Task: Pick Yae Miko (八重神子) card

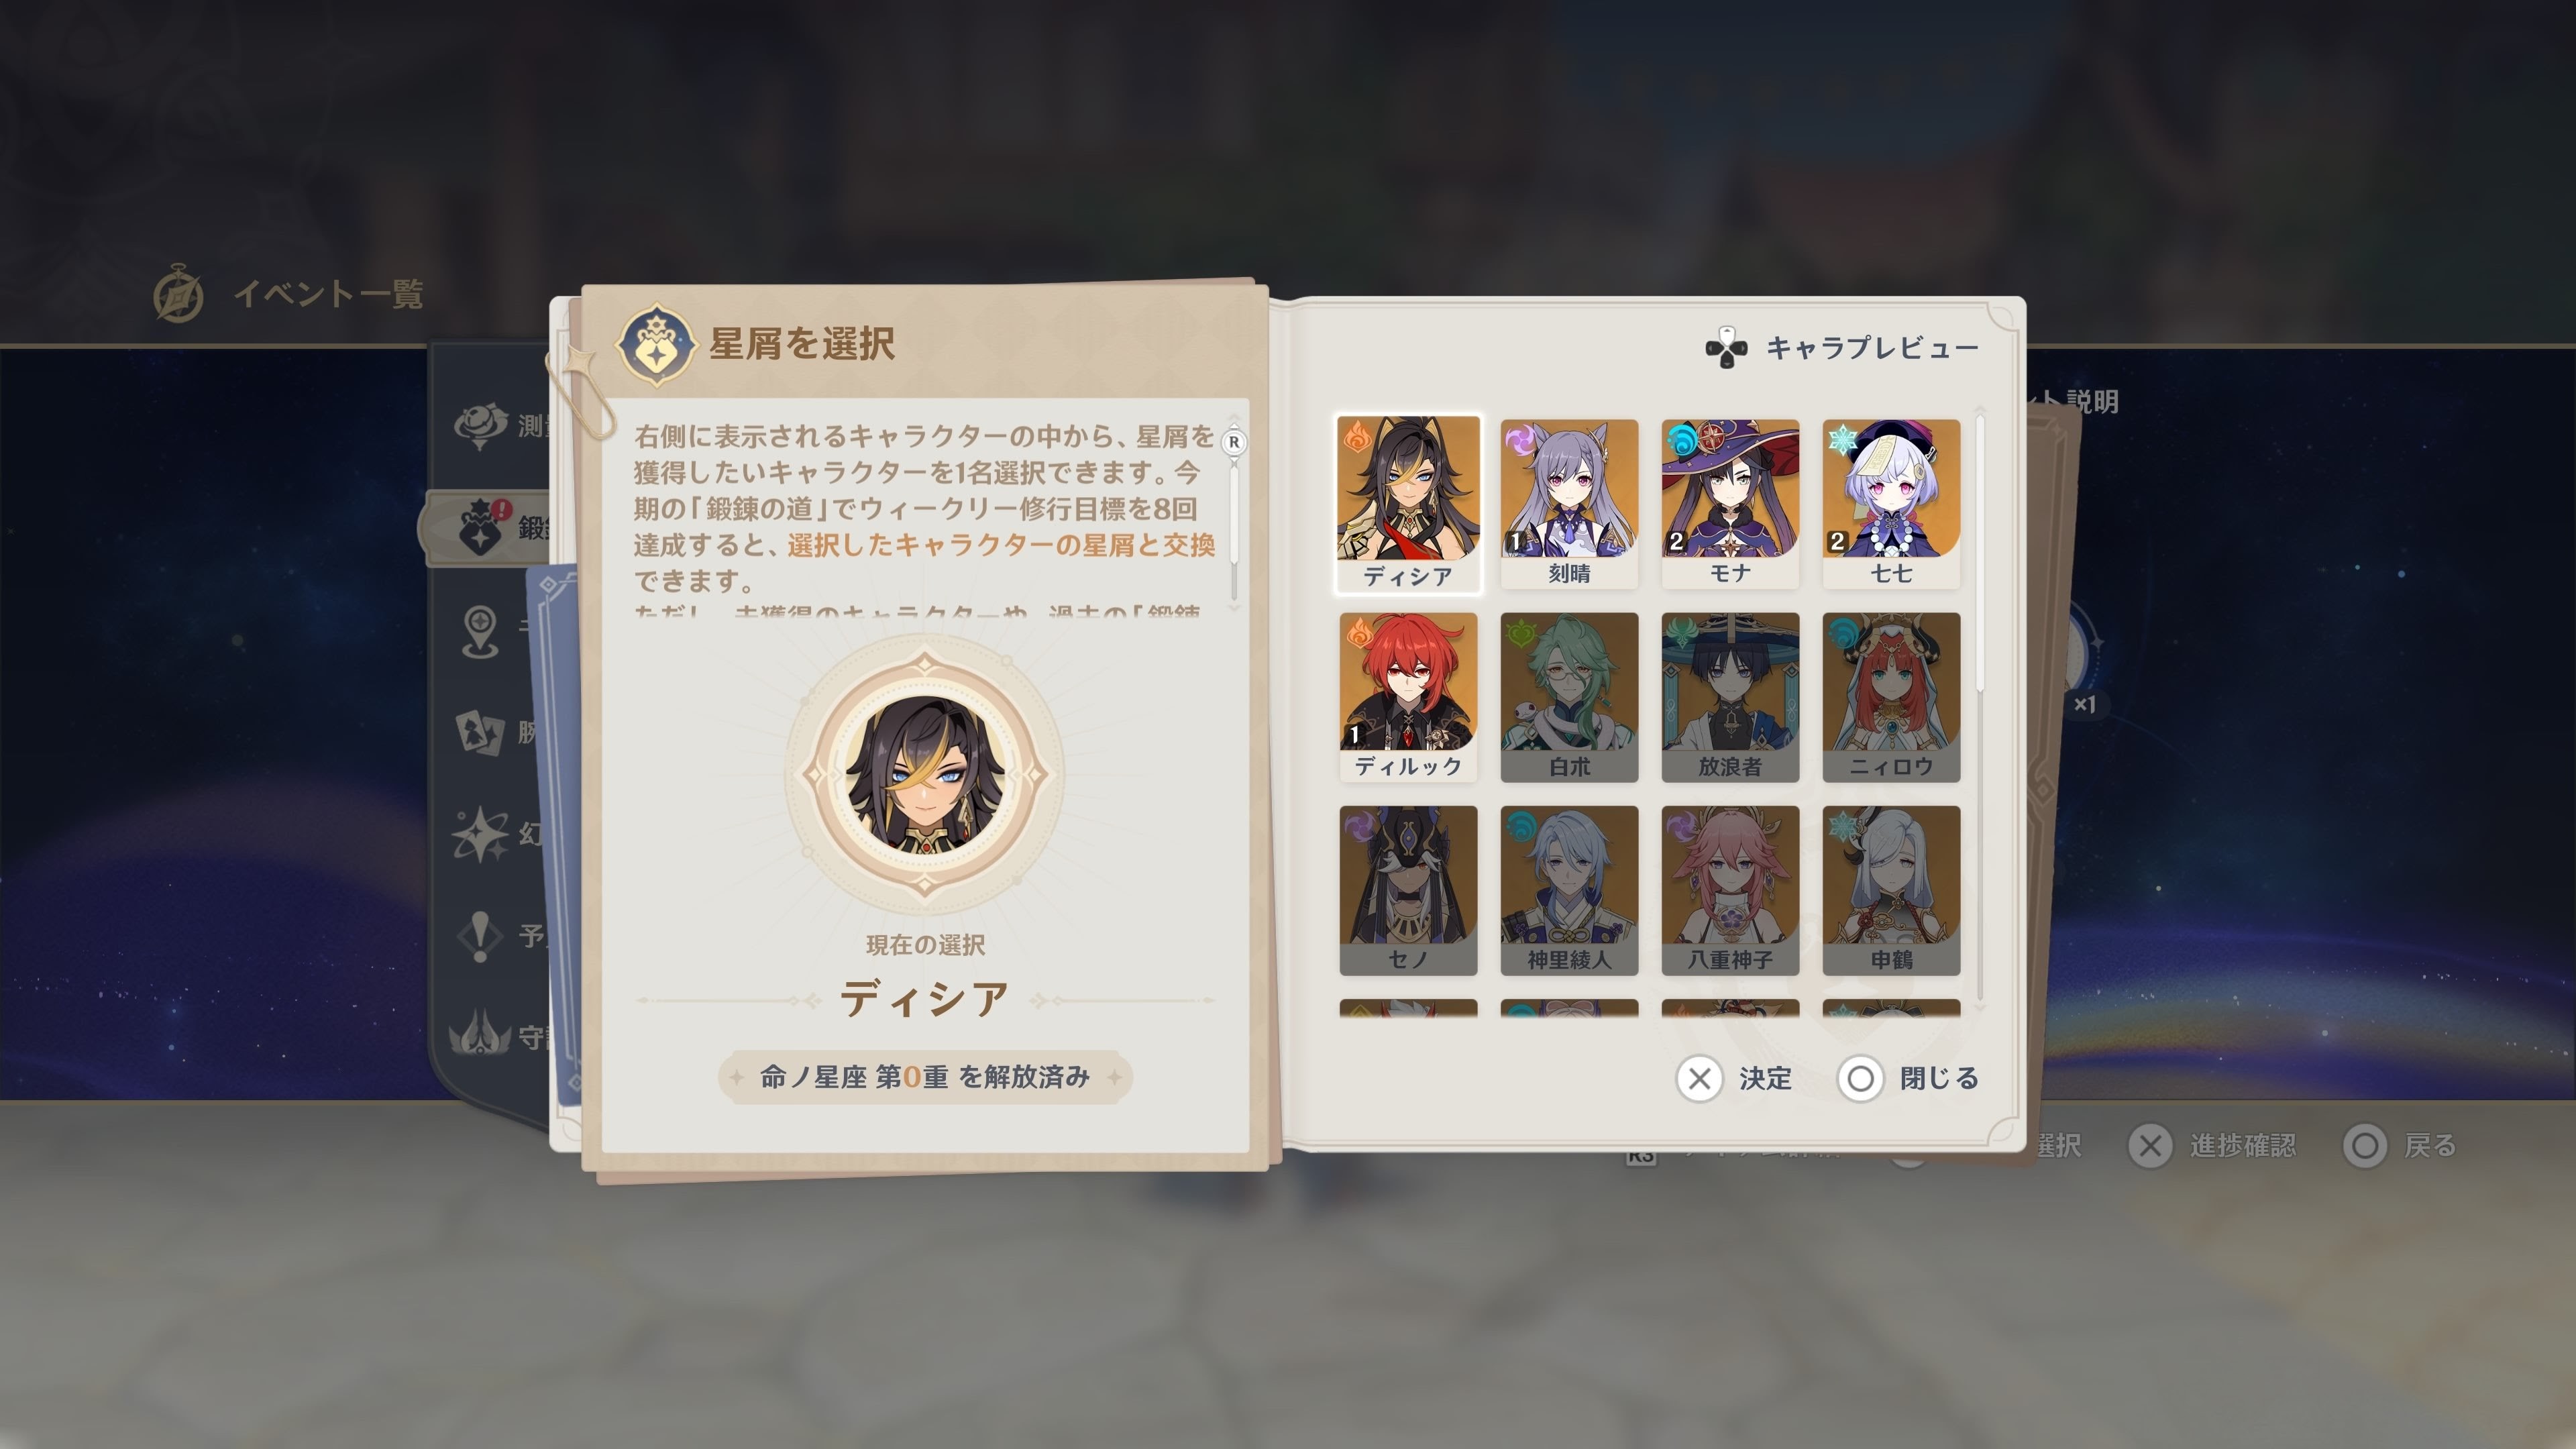Action: point(1730,890)
